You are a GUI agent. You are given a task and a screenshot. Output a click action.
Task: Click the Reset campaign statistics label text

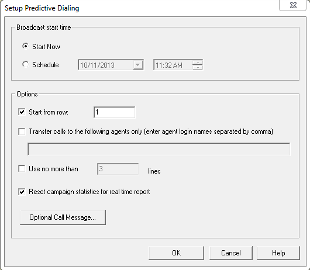(89, 192)
